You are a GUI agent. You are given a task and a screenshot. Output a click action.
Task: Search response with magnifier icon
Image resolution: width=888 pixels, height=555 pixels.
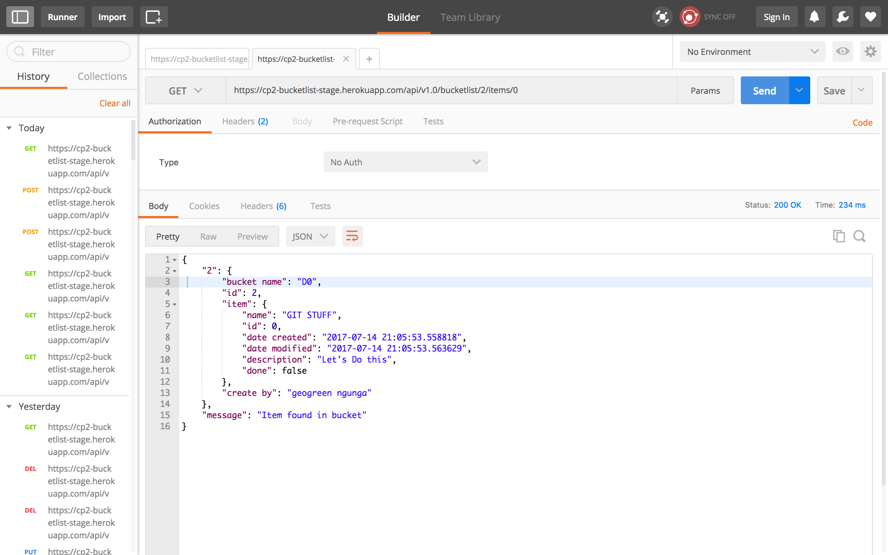(860, 236)
